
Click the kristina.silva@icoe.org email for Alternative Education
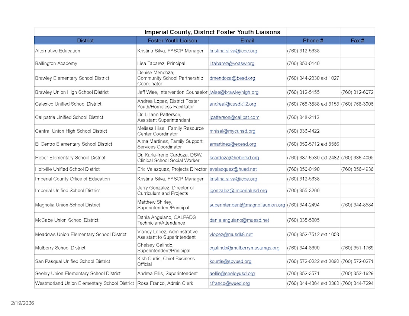pos(233,51)
